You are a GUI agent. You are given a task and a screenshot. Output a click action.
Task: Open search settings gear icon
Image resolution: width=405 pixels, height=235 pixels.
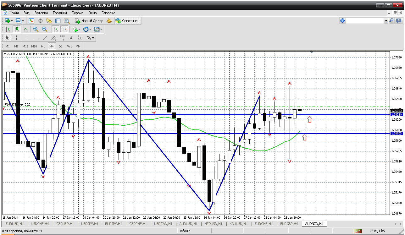(342, 21)
